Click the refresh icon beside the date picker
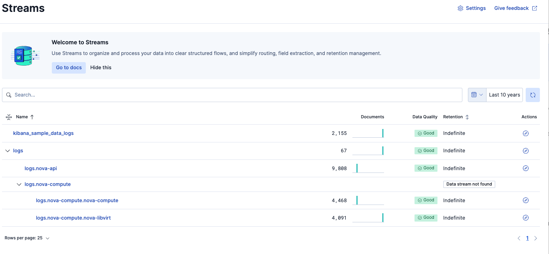549x254 pixels. click(x=532, y=95)
